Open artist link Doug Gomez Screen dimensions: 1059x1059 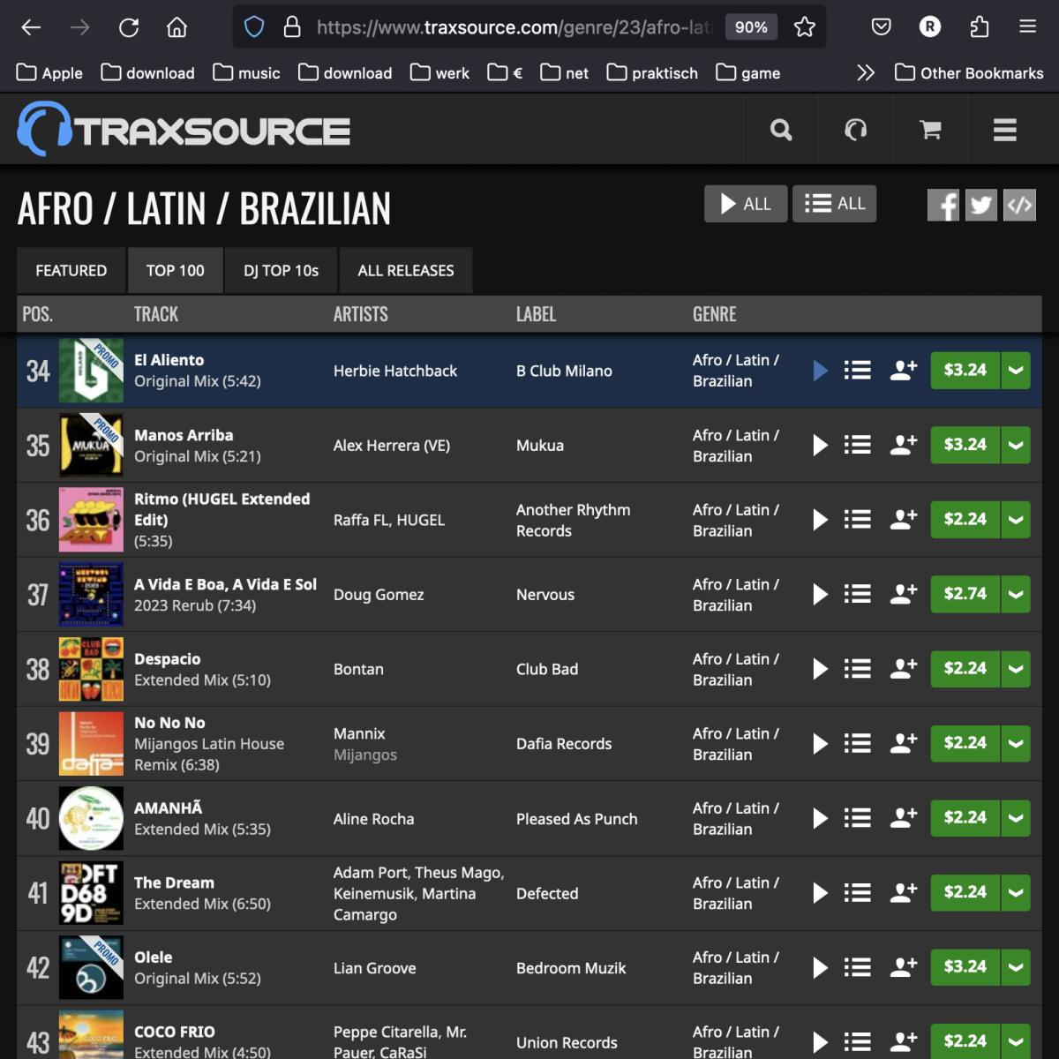click(x=379, y=595)
